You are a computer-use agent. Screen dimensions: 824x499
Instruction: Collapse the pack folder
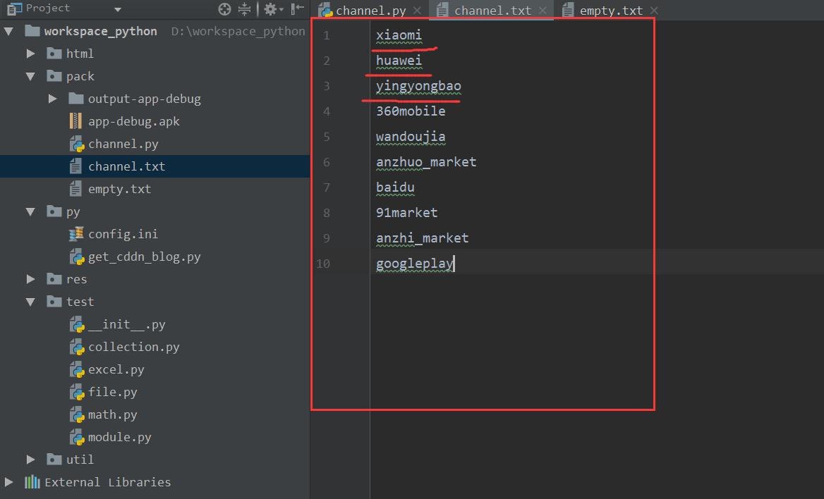[30, 77]
